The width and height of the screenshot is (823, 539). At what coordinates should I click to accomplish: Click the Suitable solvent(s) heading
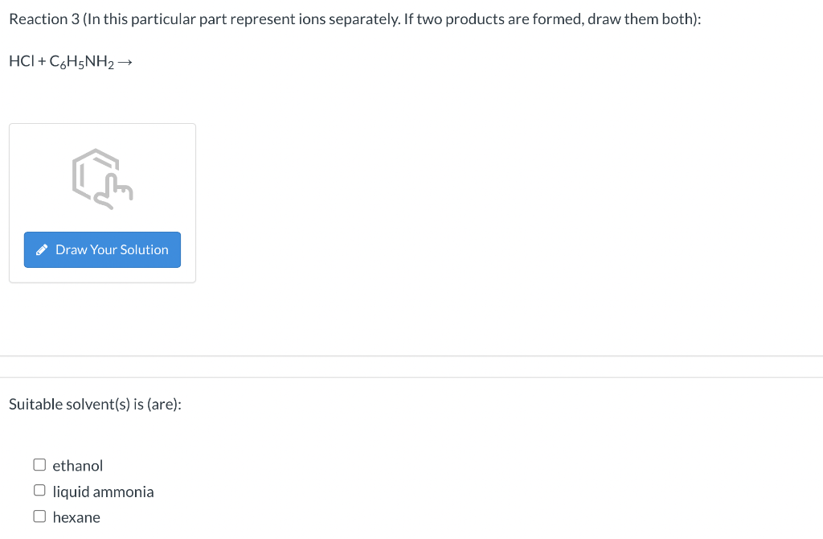click(95, 404)
